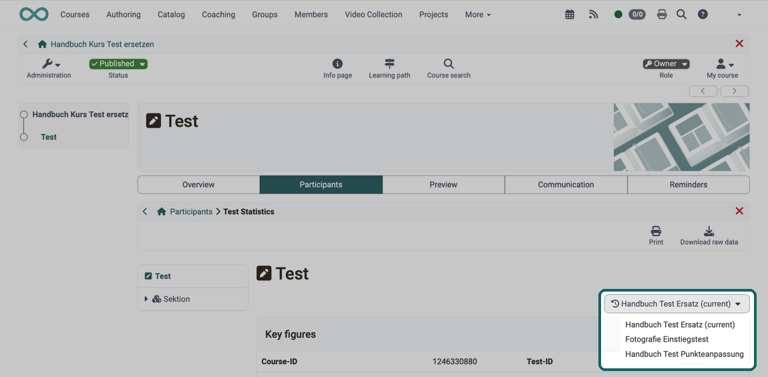Open the Owner role dropdown
768x377 pixels.
pyautogui.click(x=666, y=63)
